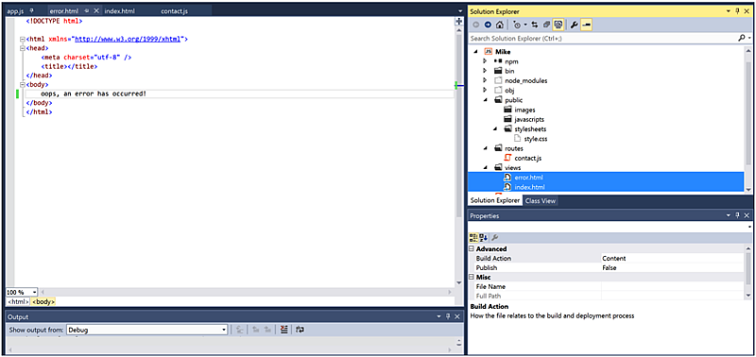Expand the npm node in the tree
Image resolution: width=756 pixels, height=357 pixels.
point(485,61)
